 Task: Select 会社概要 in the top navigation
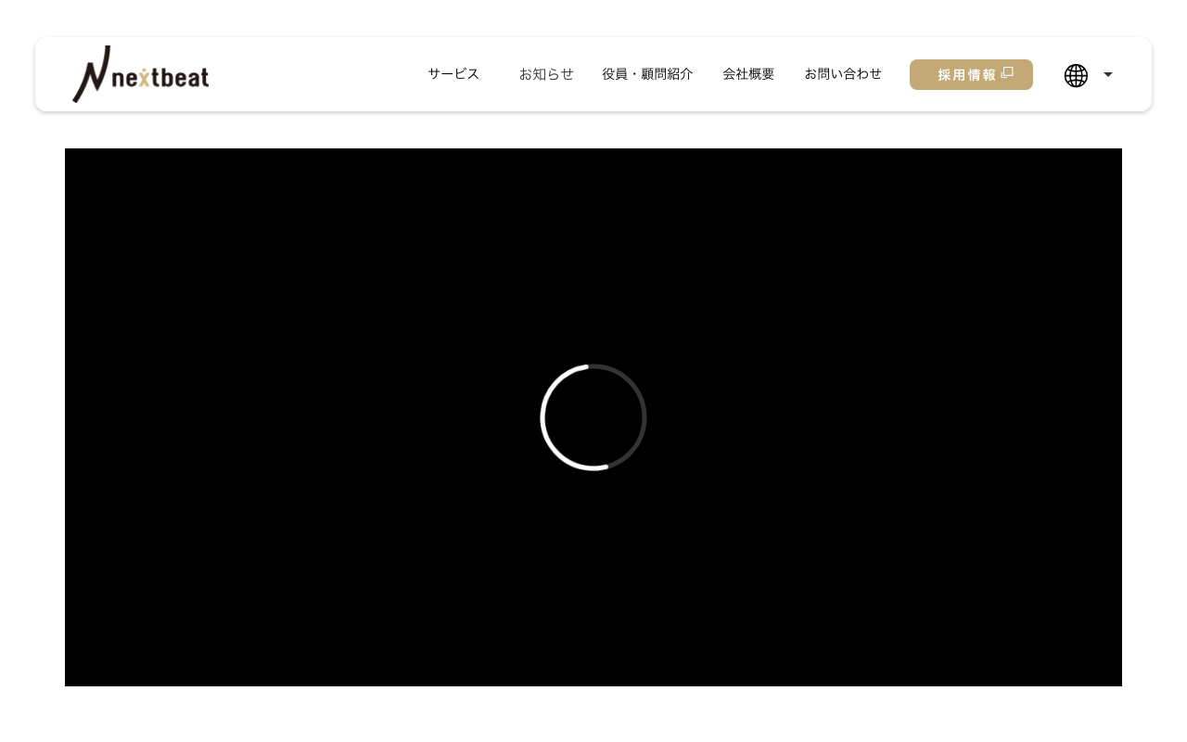click(748, 74)
